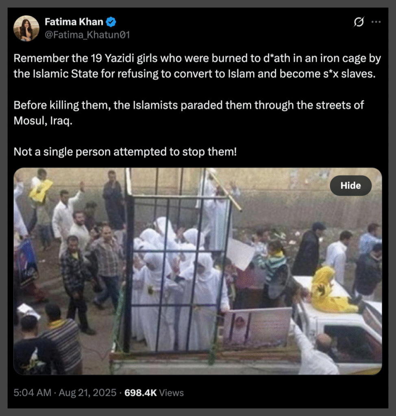Open the attached photo of the cage

(x=198, y=271)
